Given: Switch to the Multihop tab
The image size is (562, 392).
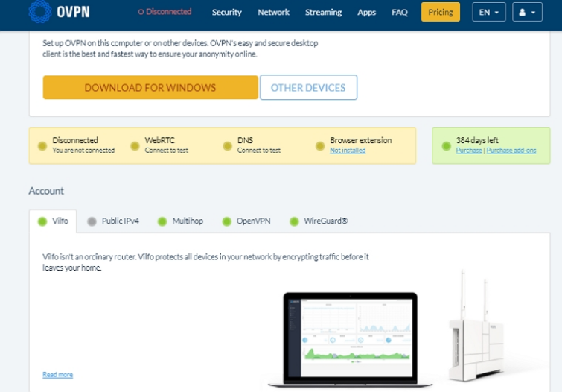Looking at the screenshot, I should coord(181,221).
